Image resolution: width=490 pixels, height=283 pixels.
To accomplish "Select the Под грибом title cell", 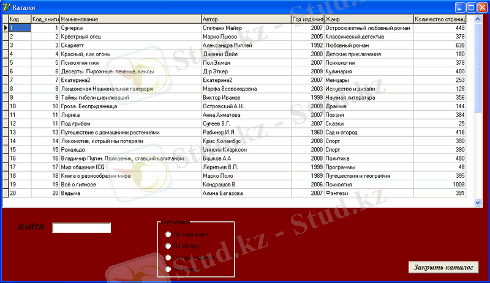I will click(130, 124).
